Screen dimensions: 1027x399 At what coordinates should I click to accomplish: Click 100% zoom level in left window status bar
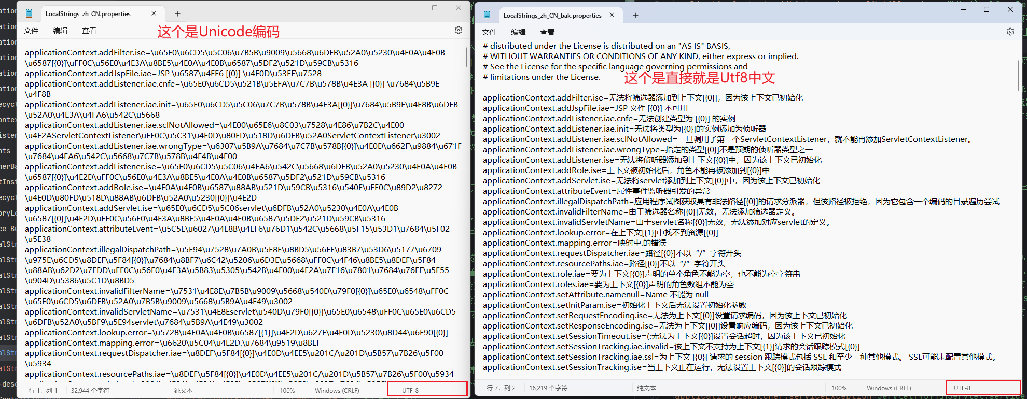287,390
